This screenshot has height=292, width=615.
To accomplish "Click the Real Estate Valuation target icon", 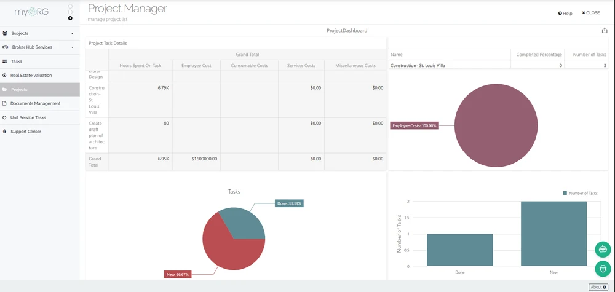I will [5, 75].
